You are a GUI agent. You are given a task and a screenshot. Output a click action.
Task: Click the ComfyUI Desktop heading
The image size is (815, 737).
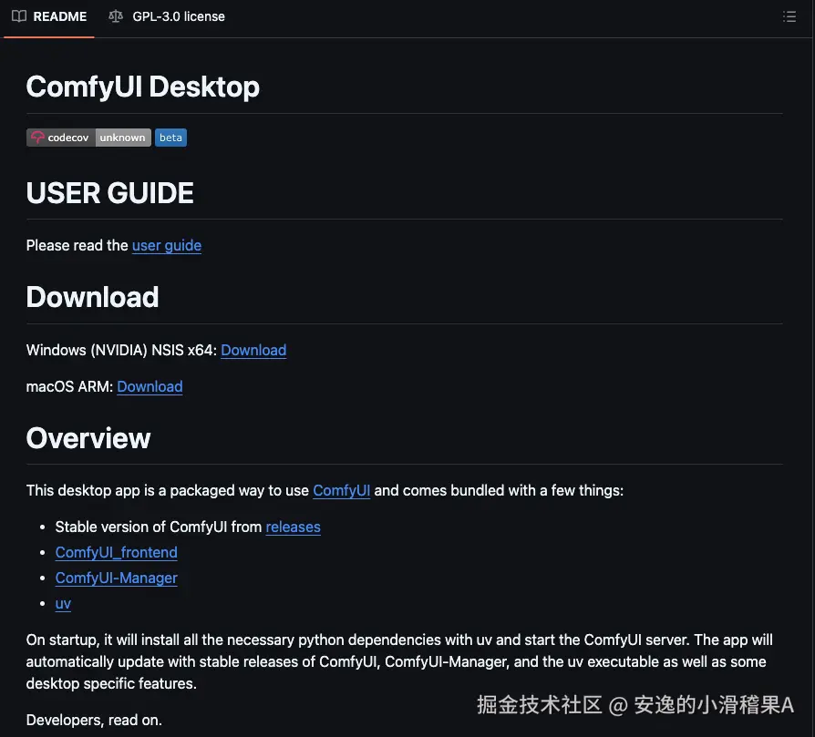click(143, 87)
